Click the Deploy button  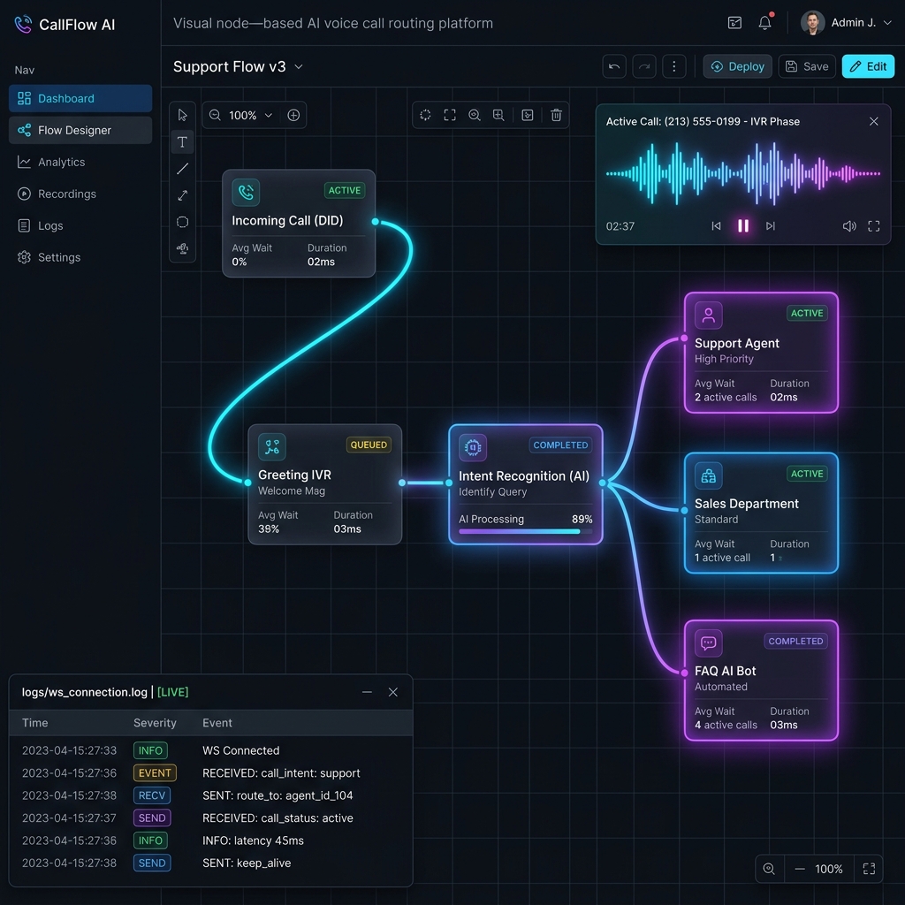[737, 66]
